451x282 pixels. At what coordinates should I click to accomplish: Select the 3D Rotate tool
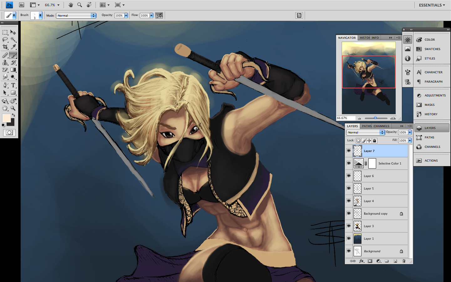click(5, 101)
